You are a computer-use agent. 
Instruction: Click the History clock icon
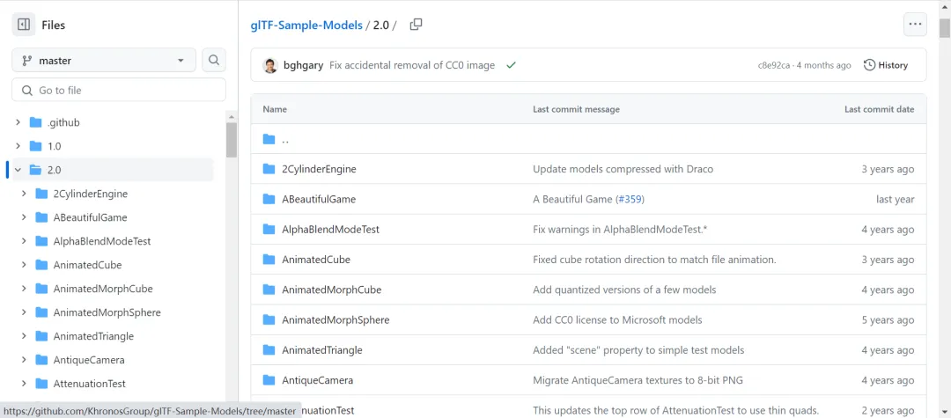(x=870, y=65)
